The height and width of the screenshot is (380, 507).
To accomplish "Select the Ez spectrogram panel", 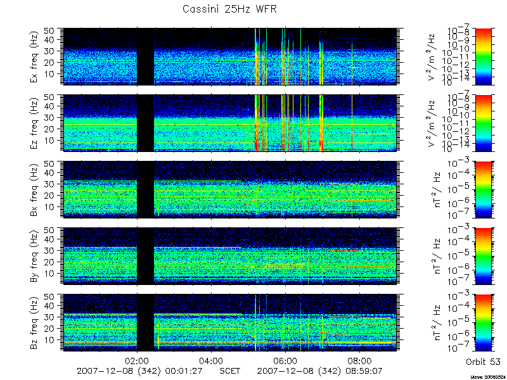I will [x=229, y=123].
